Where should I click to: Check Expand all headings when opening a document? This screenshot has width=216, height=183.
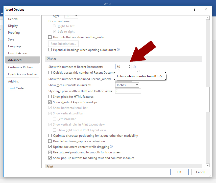point(50,50)
